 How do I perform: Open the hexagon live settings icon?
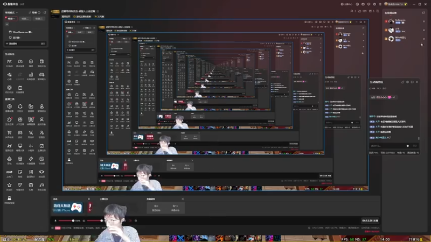tap(9, 106)
